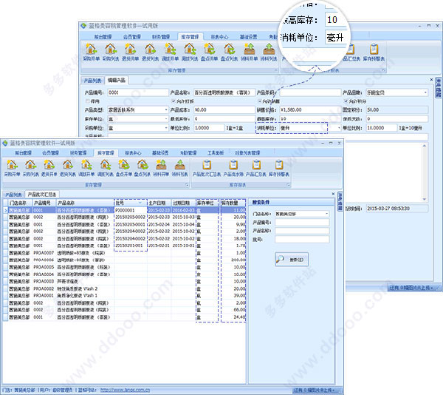This screenshot has height=395, width=443.
Task: Click 盘点开单 icon in the back window
Action: click(210, 52)
